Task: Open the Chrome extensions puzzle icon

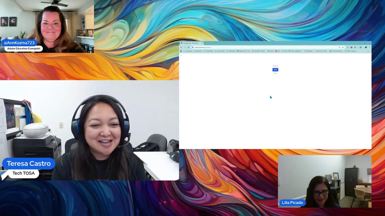Action: point(355,47)
